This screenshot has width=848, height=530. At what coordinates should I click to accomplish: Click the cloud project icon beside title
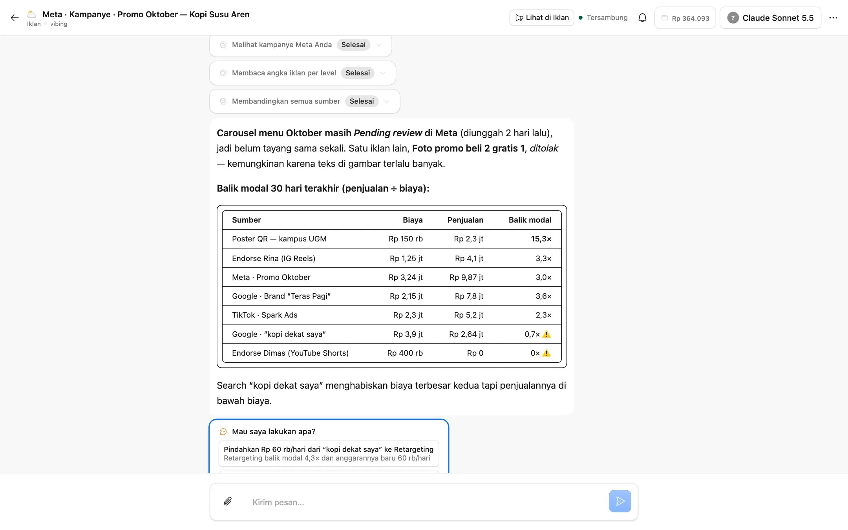pyautogui.click(x=31, y=15)
